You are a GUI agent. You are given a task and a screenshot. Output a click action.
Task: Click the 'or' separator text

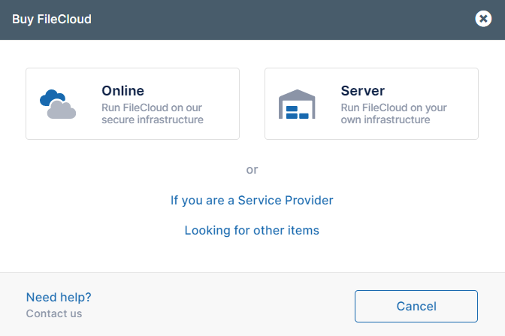click(x=252, y=170)
